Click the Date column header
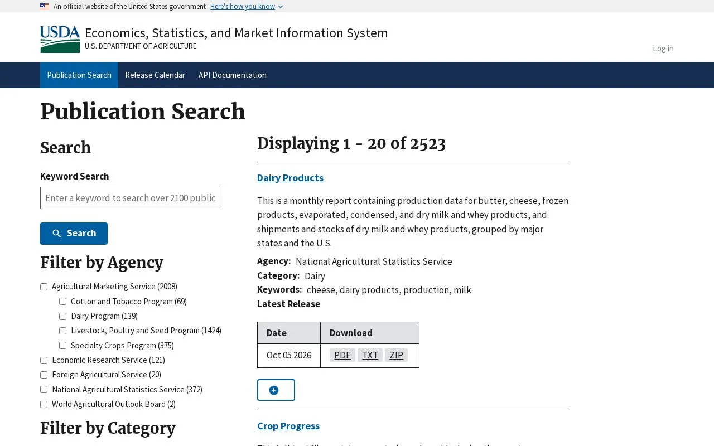This screenshot has width=714, height=446. pyautogui.click(x=289, y=333)
